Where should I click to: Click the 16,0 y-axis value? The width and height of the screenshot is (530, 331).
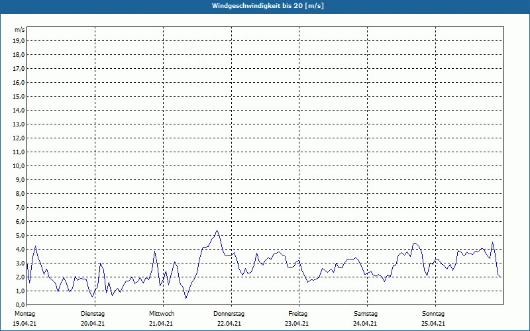pos(19,82)
